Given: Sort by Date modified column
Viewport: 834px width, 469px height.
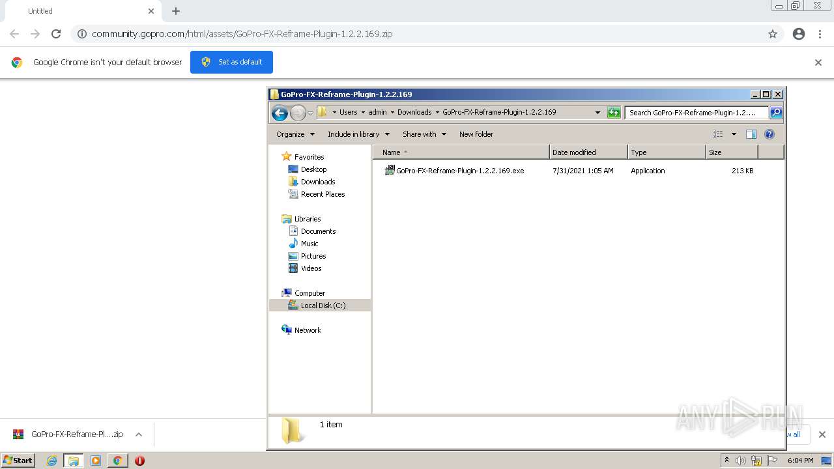Looking at the screenshot, I should point(588,152).
